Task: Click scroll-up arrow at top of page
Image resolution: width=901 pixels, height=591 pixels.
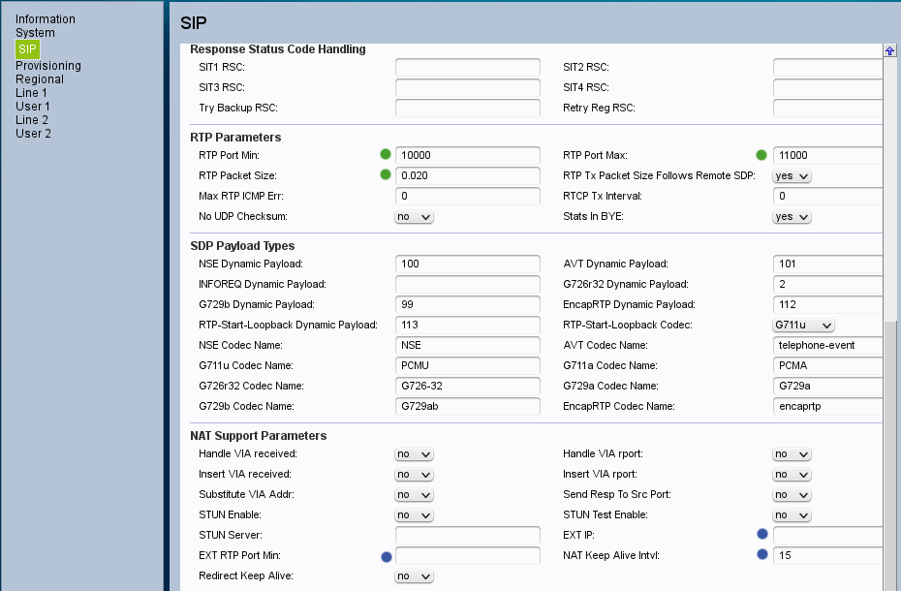Action: click(889, 50)
